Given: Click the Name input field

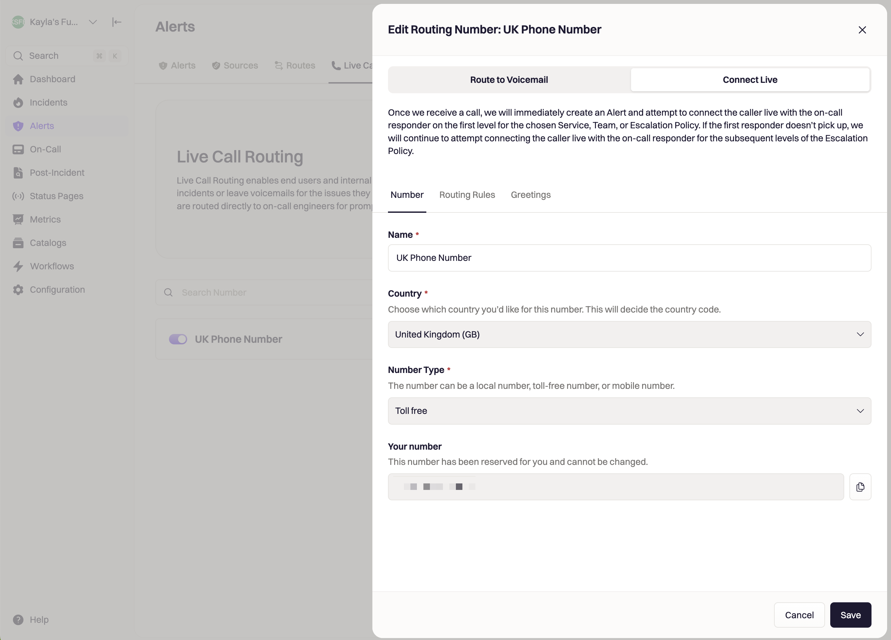Looking at the screenshot, I should (x=629, y=258).
